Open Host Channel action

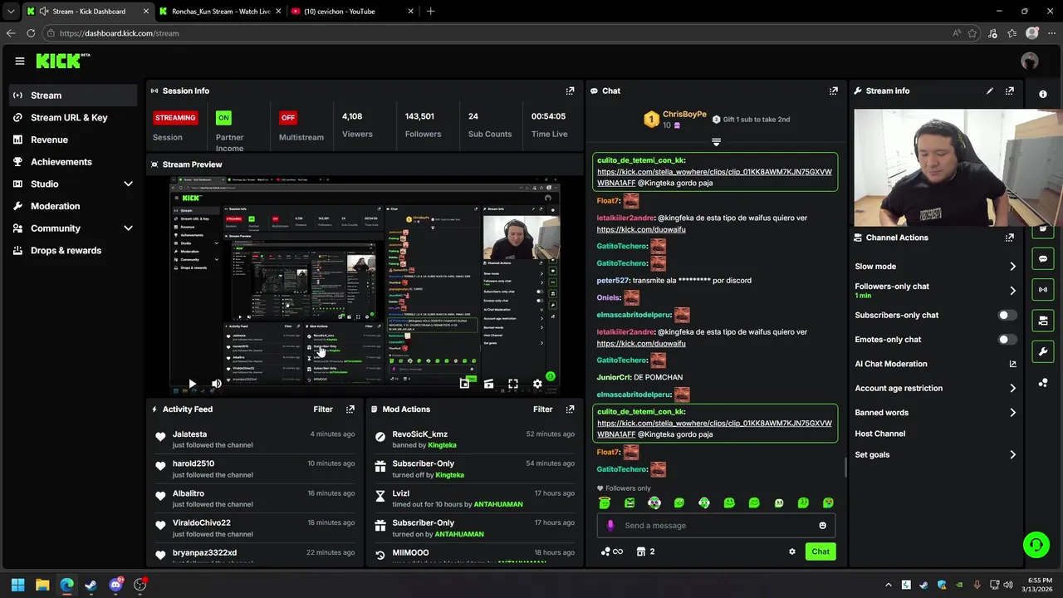click(x=879, y=434)
